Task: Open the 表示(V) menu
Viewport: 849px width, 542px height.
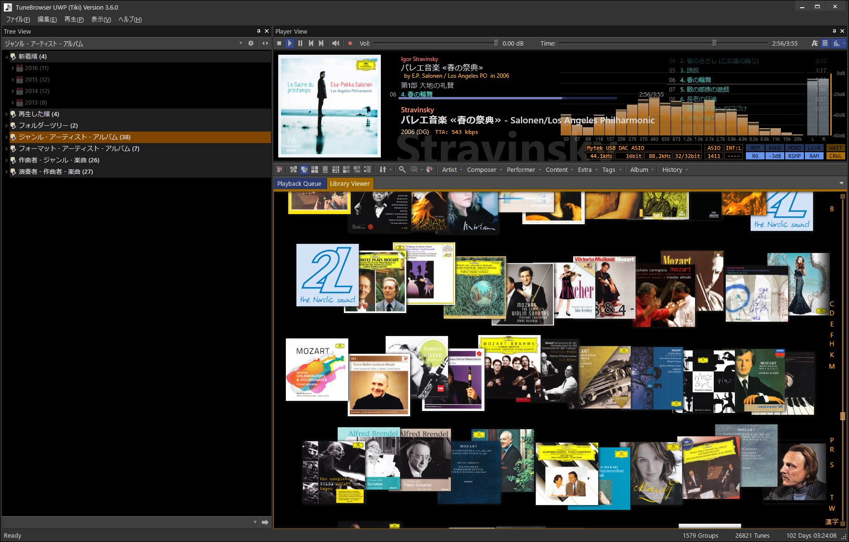Action: [101, 19]
